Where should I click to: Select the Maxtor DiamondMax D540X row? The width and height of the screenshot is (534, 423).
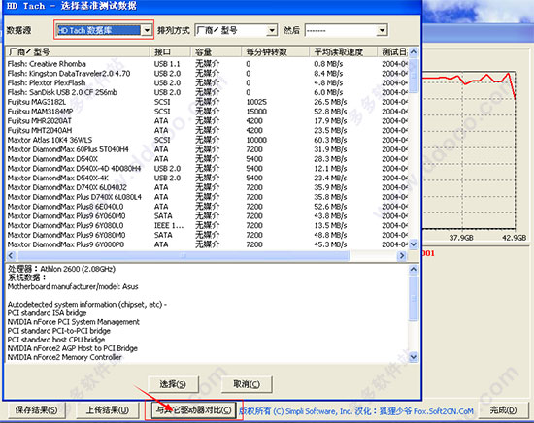[207, 159]
